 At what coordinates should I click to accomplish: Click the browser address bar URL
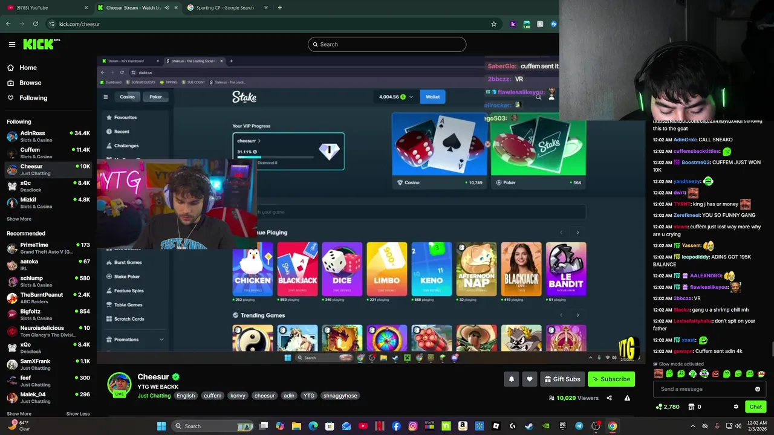(x=79, y=24)
